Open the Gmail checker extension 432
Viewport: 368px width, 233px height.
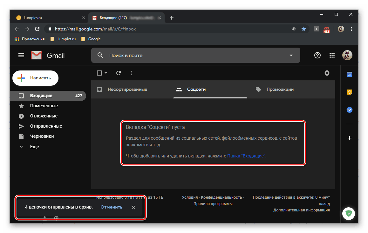(326, 30)
